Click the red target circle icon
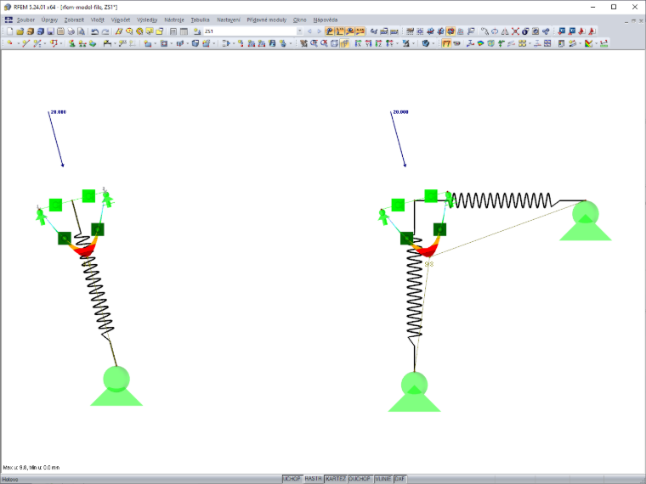Image resolution: width=646 pixels, height=484 pixels. (x=139, y=31)
